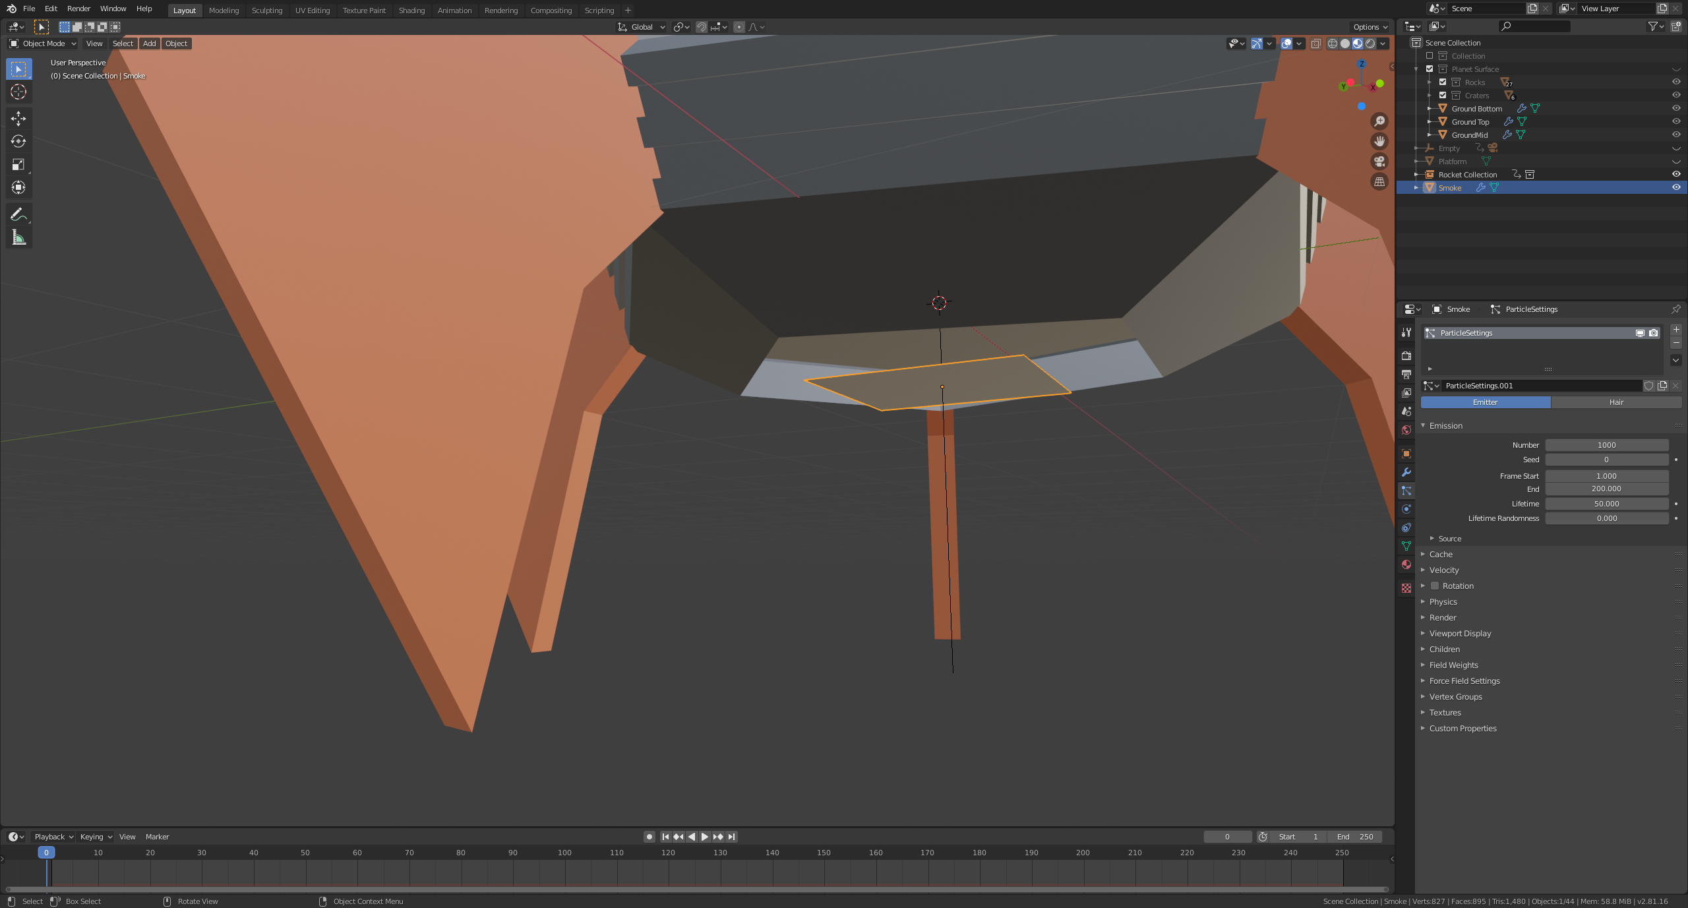Click the Hair particle type button
This screenshot has height=908, width=1688.
1615,402
